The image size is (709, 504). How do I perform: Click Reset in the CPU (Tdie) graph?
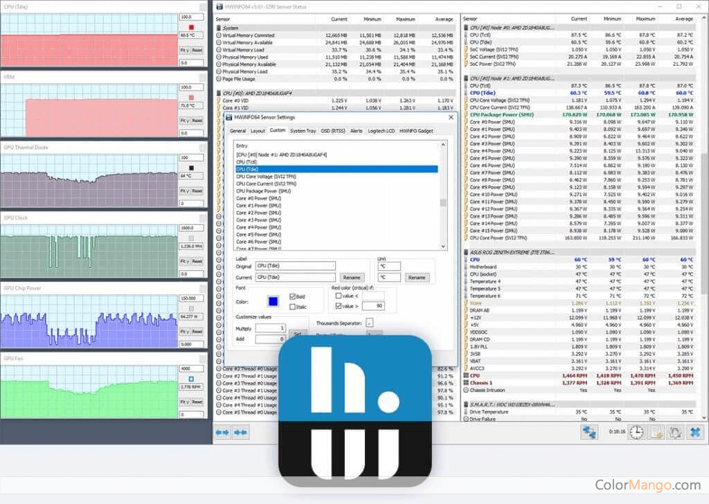point(197,50)
